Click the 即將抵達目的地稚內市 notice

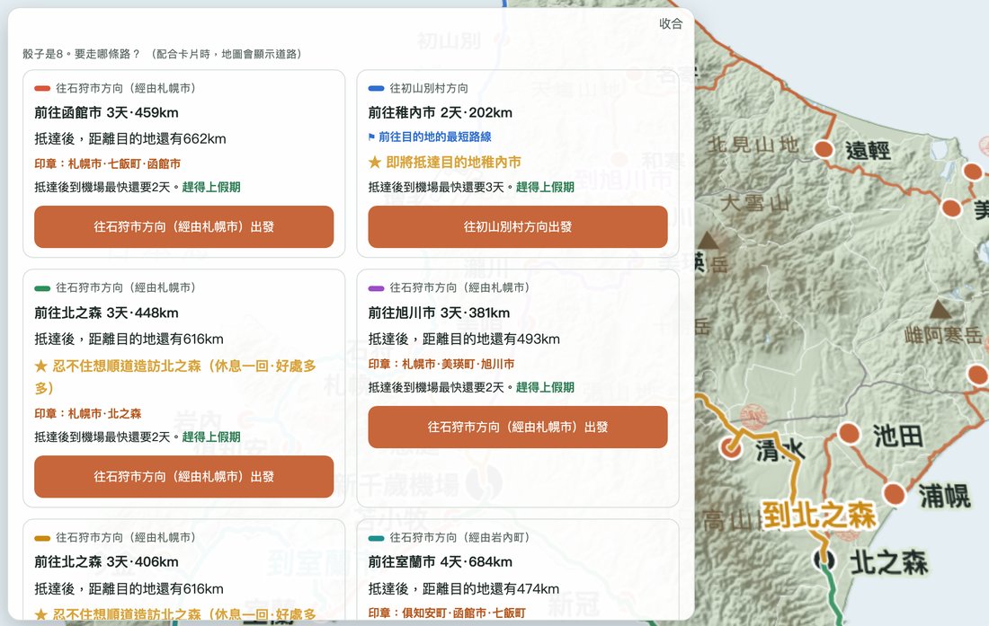(x=453, y=163)
